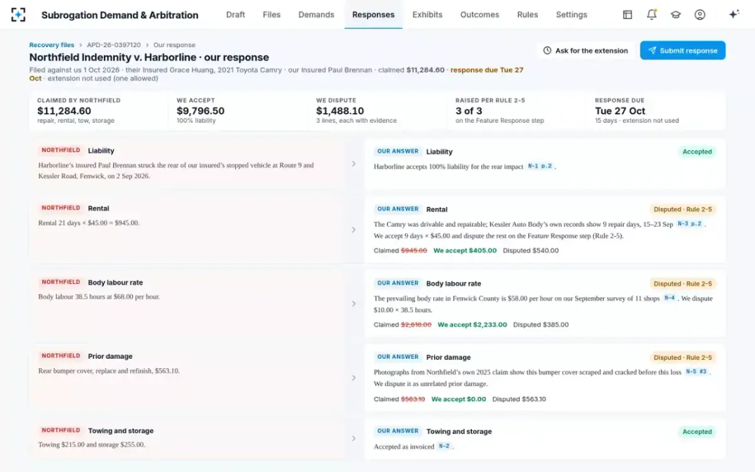Open the layout panel icon
This screenshot has height=472, width=755.
point(627,14)
